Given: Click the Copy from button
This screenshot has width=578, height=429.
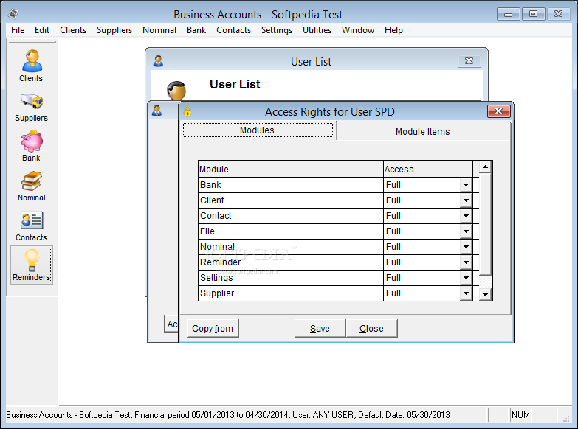Looking at the screenshot, I should [213, 328].
